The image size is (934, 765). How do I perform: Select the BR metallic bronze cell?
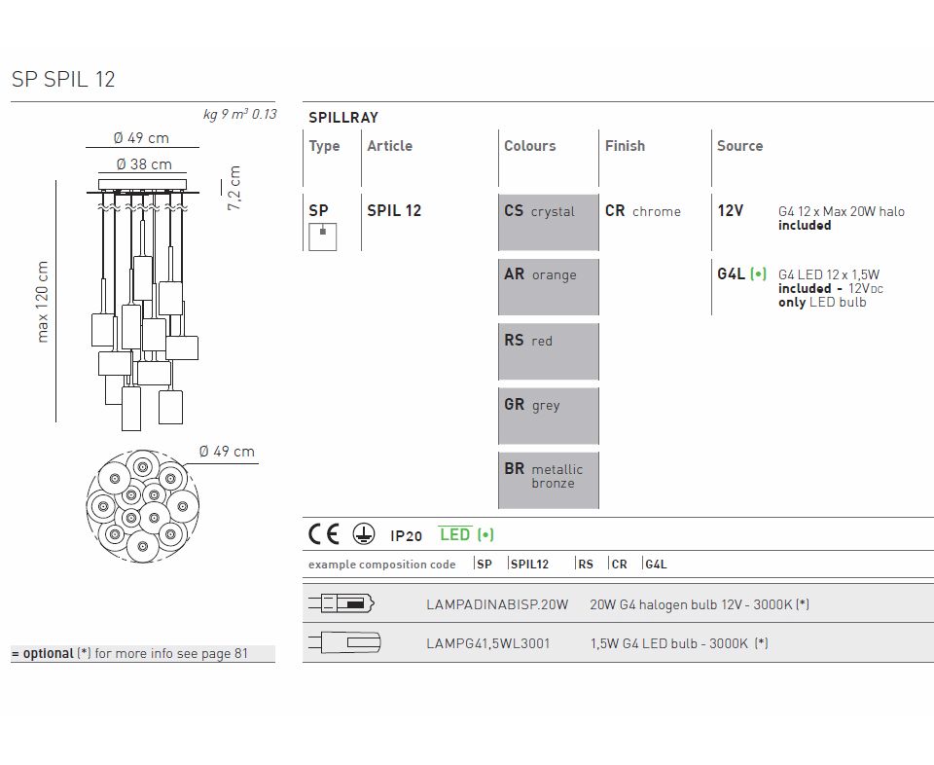click(549, 480)
